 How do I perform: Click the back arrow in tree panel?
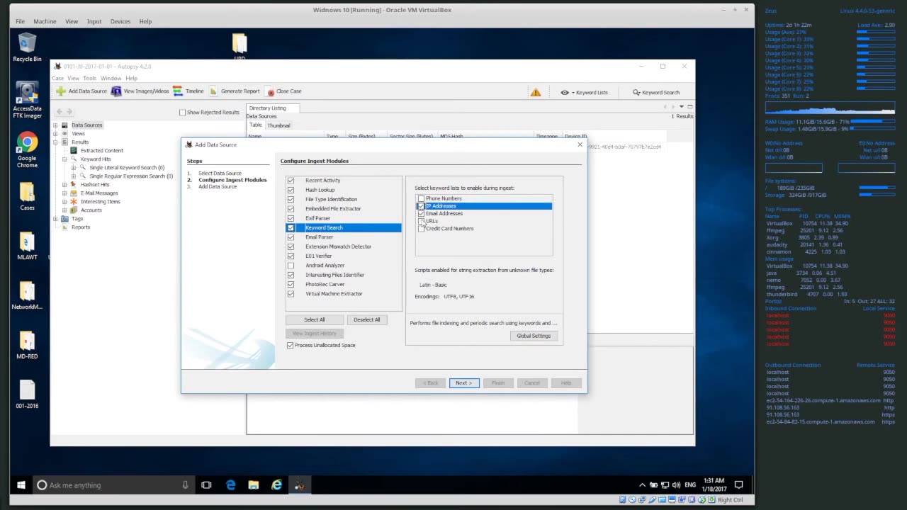(60, 112)
